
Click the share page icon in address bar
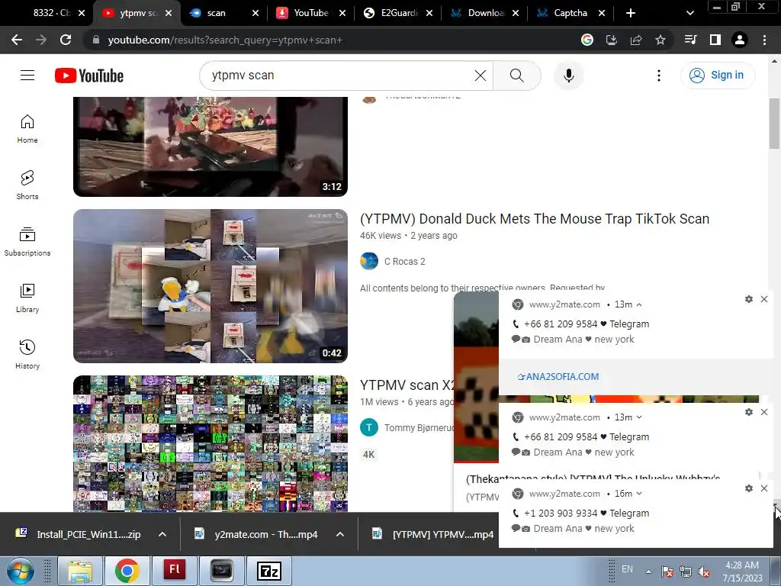[636, 40]
